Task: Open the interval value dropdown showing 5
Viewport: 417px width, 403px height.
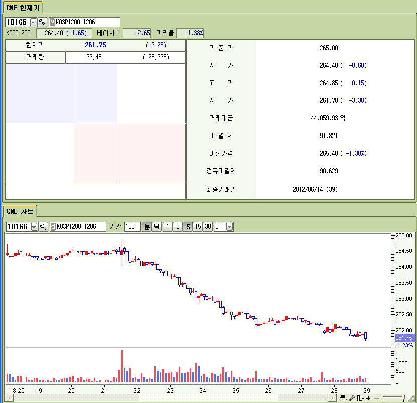Action: [230, 227]
